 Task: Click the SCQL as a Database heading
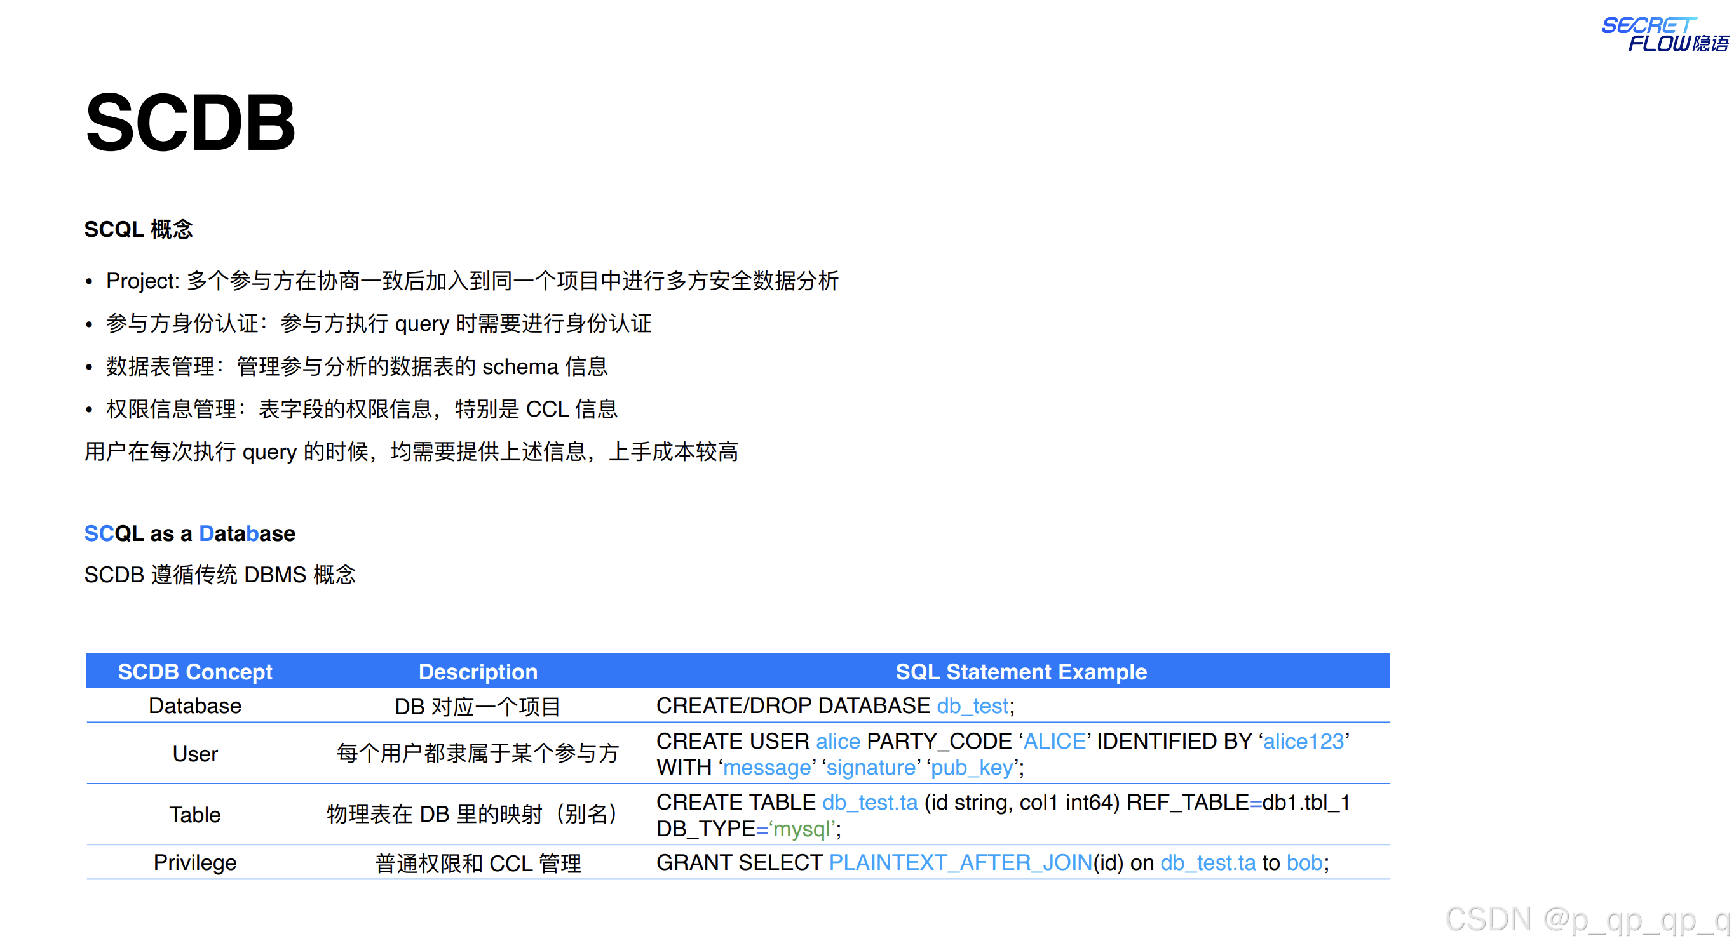(189, 533)
